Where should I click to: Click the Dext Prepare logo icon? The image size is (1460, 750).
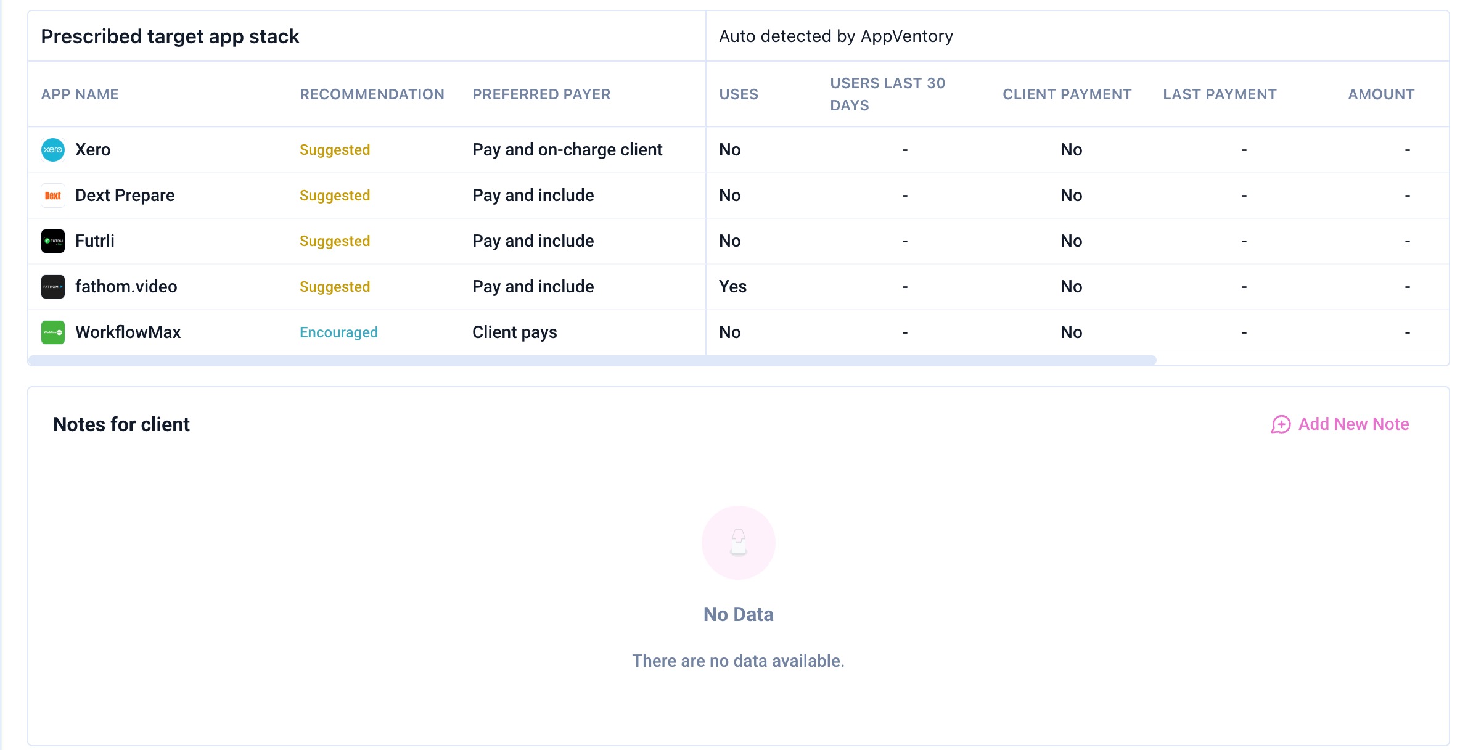(x=53, y=196)
